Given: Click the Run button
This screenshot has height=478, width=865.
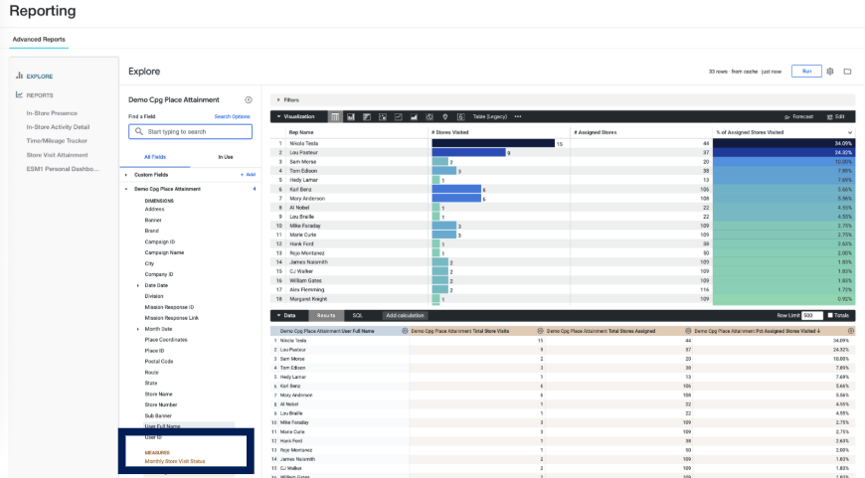Looking at the screenshot, I should click(x=806, y=72).
